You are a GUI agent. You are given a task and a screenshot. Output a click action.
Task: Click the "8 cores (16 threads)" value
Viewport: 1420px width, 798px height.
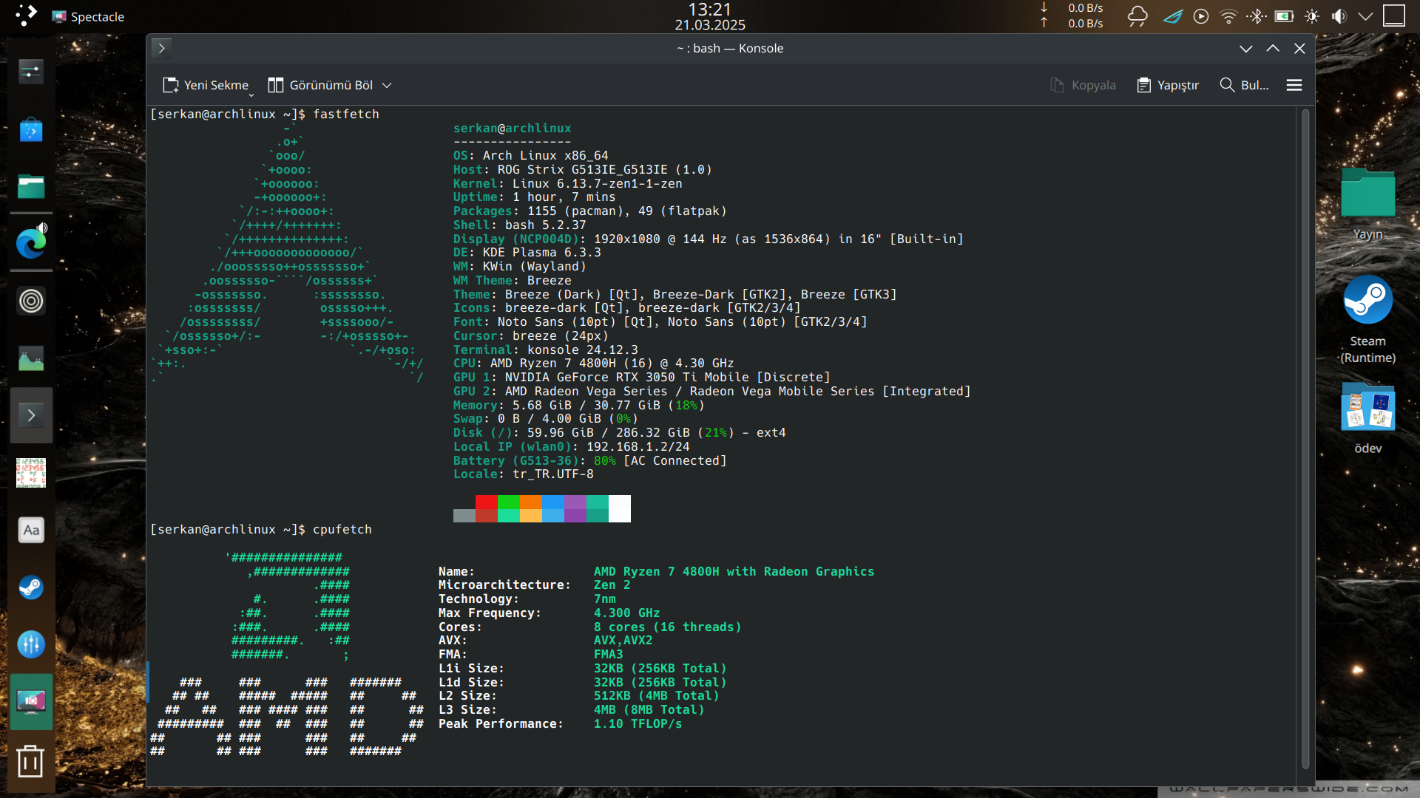click(x=668, y=627)
